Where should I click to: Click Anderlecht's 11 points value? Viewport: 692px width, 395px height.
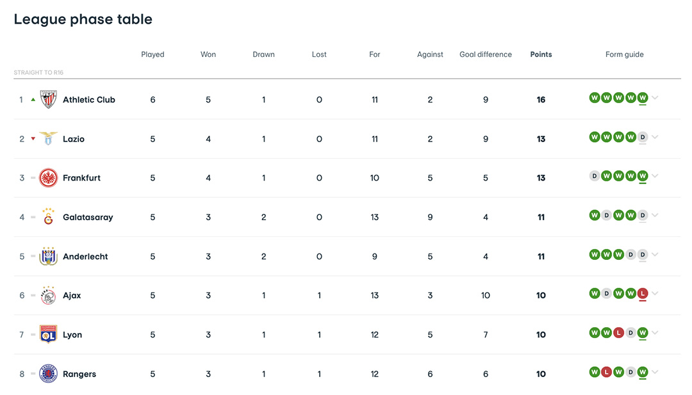point(541,256)
